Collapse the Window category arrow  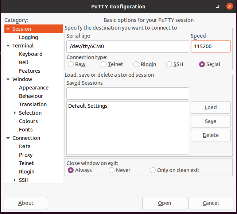click(x=8, y=79)
